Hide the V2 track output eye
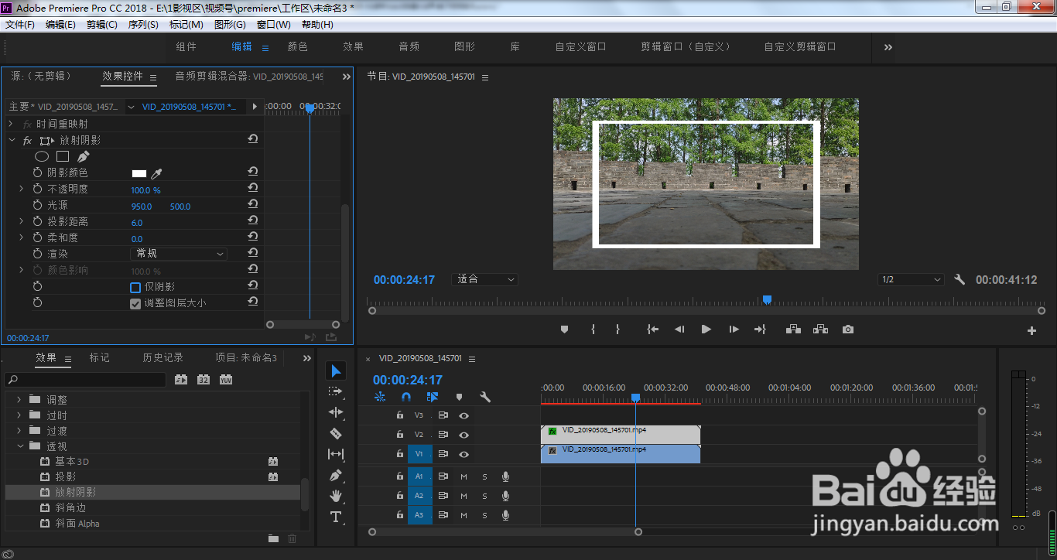The width and height of the screenshot is (1057, 560). click(x=464, y=435)
